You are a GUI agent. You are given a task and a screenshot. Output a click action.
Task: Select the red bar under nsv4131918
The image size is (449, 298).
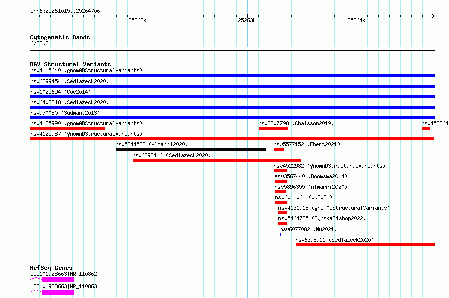tap(283, 213)
